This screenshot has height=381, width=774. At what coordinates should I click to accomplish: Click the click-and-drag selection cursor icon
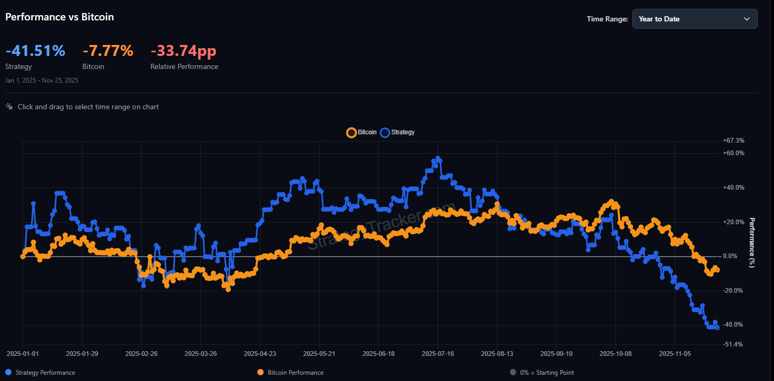click(8, 106)
